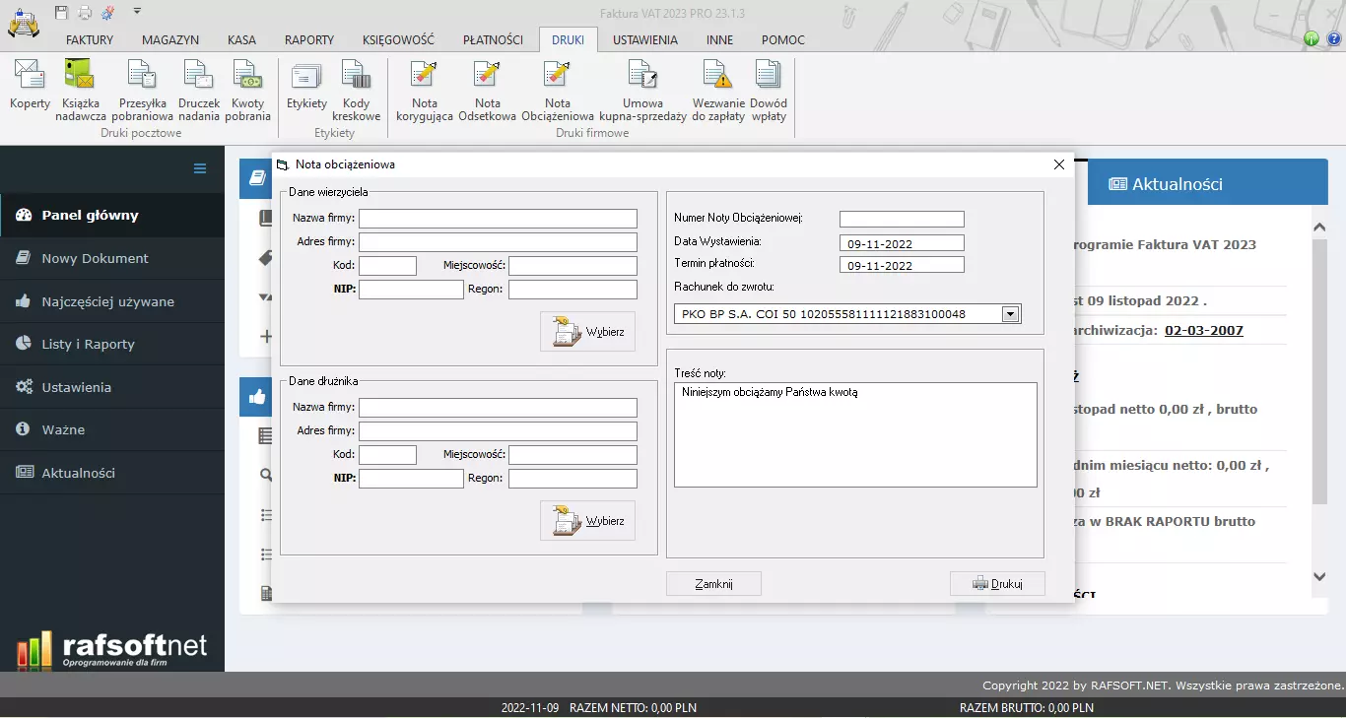Toggle the sidebar hamburger menu
Image resolution: width=1346 pixels, height=718 pixels.
pyautogui.click(x=200, y=168)
